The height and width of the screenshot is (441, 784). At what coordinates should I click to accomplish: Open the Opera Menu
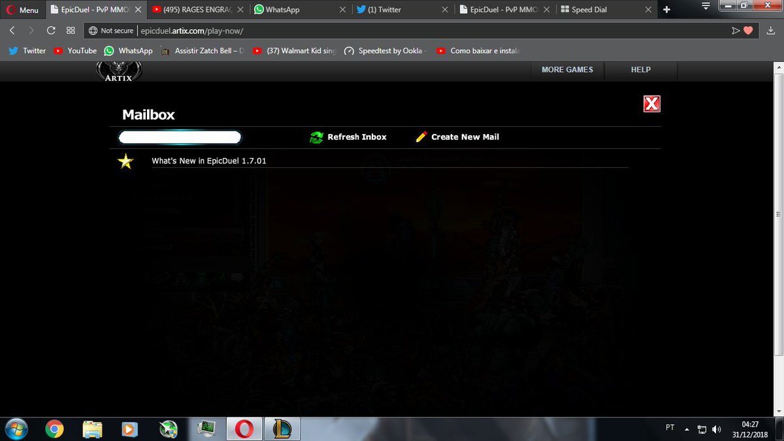click(x=22, y=9)
